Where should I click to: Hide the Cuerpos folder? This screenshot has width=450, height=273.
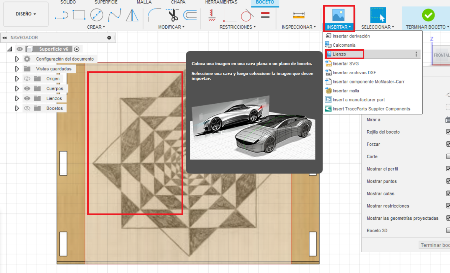[x=27, y=88]
